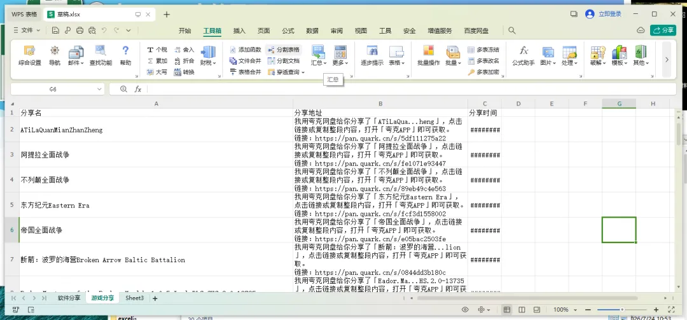Click 分割表格 split table
The width and height of the screenshot is (687, 320).
coord(284,50)
